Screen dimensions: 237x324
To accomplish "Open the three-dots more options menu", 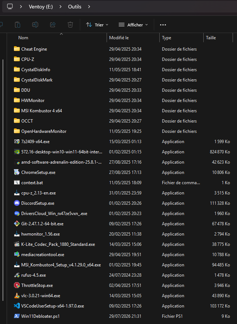I will pos(163,25).
